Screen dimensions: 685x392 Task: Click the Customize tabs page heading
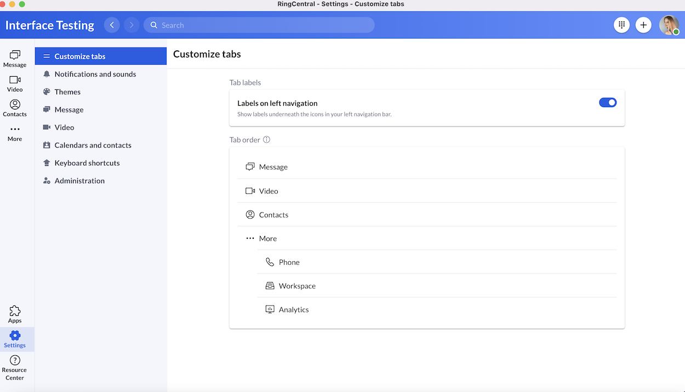[x=207, y=54]
